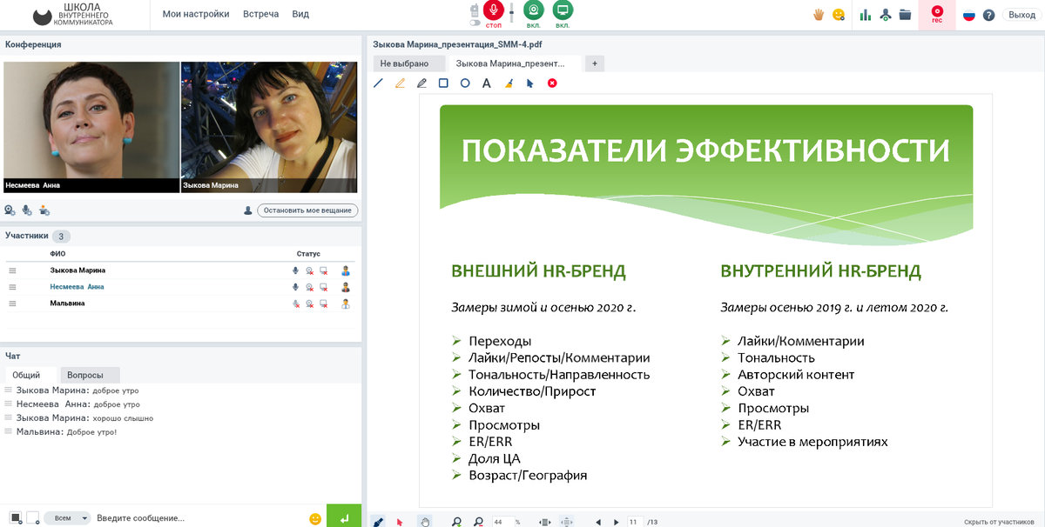Pick the dark chat text color swatch
The height and width of the screenshot is (527, 1045).
(x=16, y=518)
